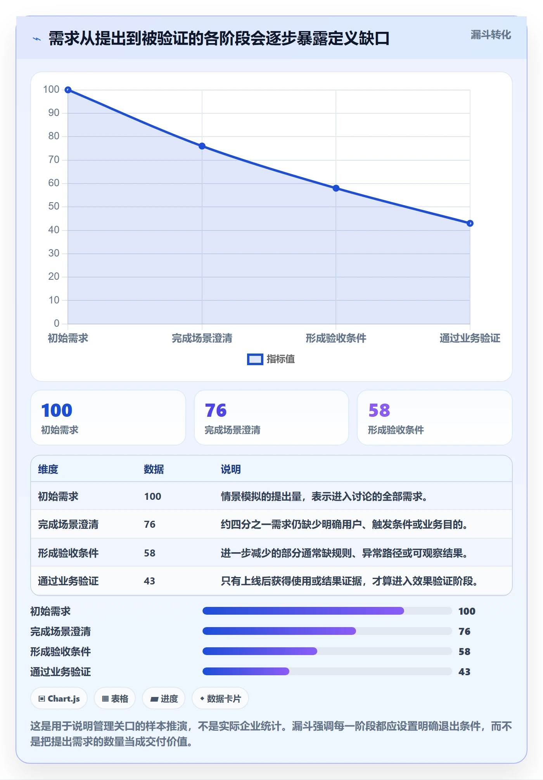543x780 pixels.
Task: Click the 说明 column header
Action: tap(231, 469)
